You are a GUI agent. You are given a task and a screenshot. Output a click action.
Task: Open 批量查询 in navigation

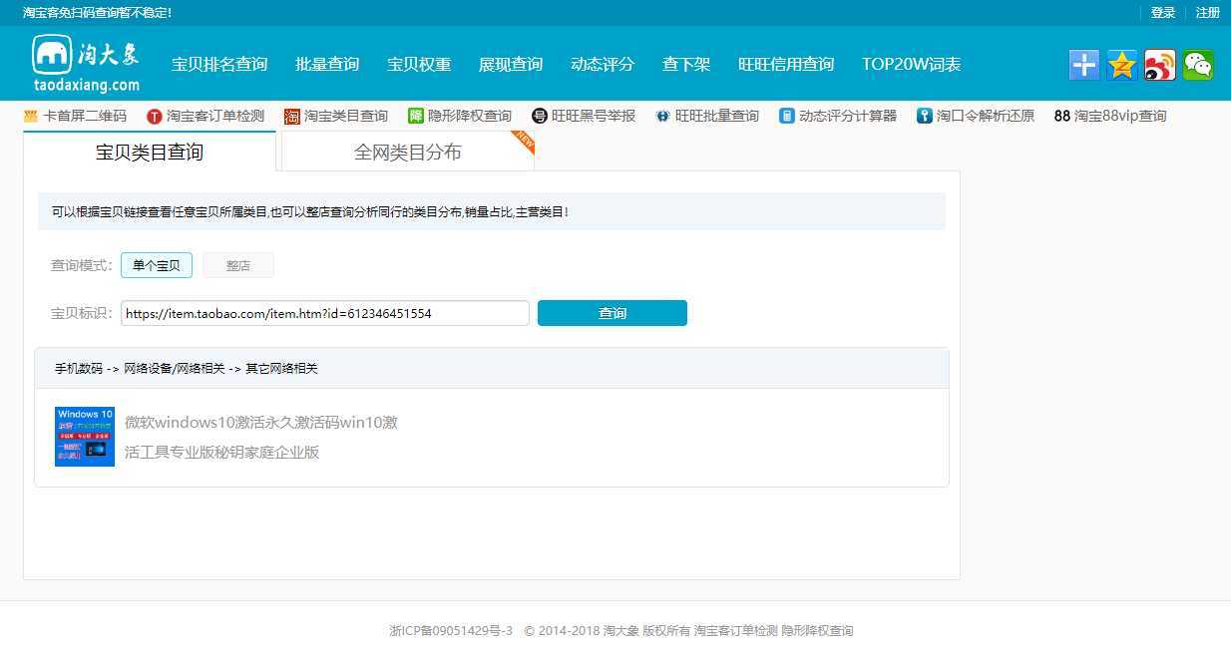327,64
